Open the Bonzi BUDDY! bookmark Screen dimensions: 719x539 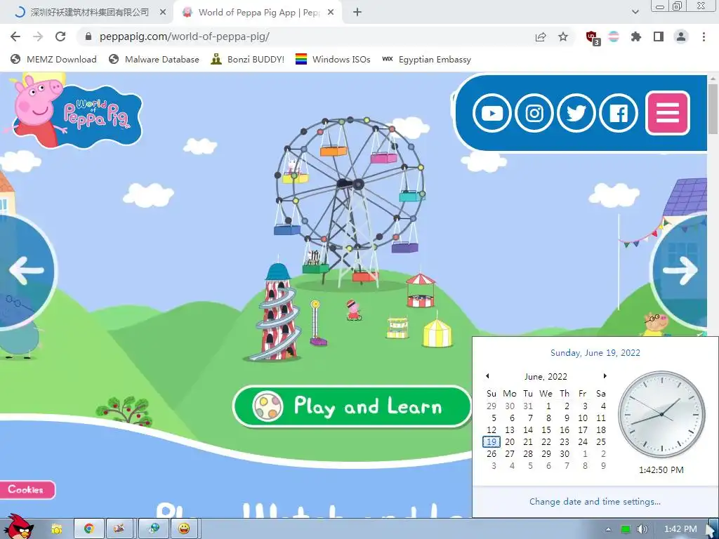[248, 59]
